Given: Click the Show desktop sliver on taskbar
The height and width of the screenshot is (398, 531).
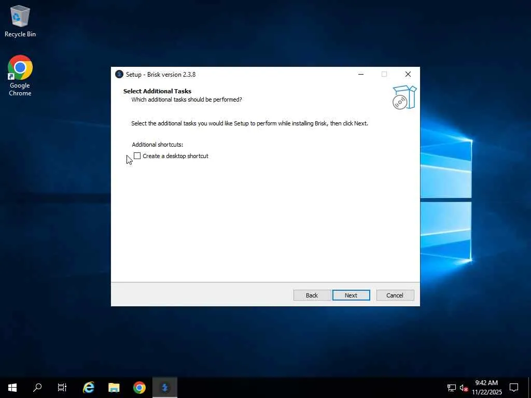Looking at the screenshot, I should (529, 388).
